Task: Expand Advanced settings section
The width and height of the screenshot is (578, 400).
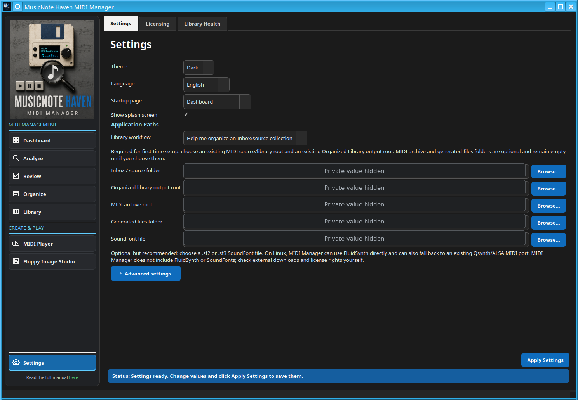Action: point(146,274)
